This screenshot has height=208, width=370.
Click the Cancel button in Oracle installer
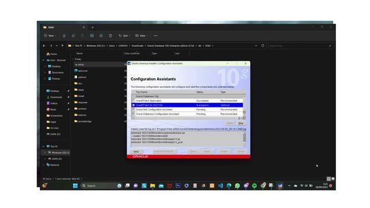click(x=240, y=151)
